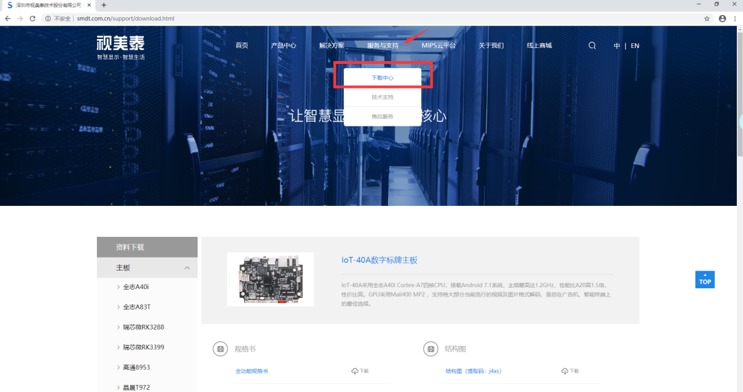Close the current browser tab
Viewport: 743px width, 392px height.
pos(89,5)
